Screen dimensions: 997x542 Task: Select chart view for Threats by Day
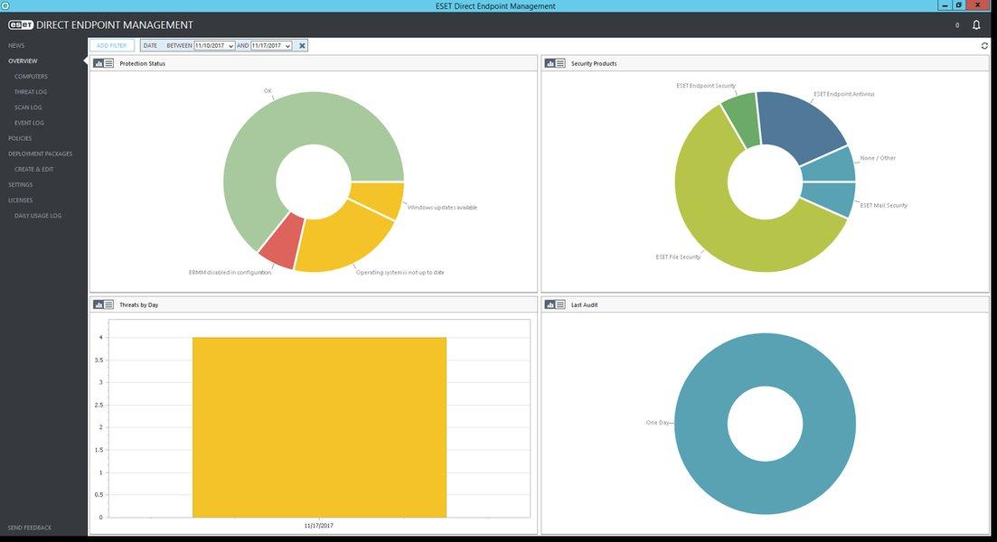pyautogui.click(x=99, y=305)
